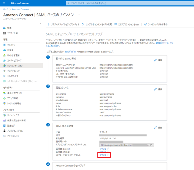Click the アクティブ status value
Viewport: 194px width, 170px height.
[x=103, y=132]
